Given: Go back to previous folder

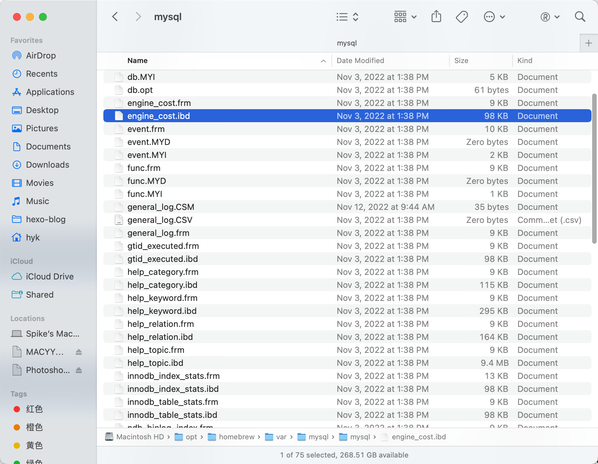Looking at the screenshot, I should pyautogui.click(x=115, y=17).
